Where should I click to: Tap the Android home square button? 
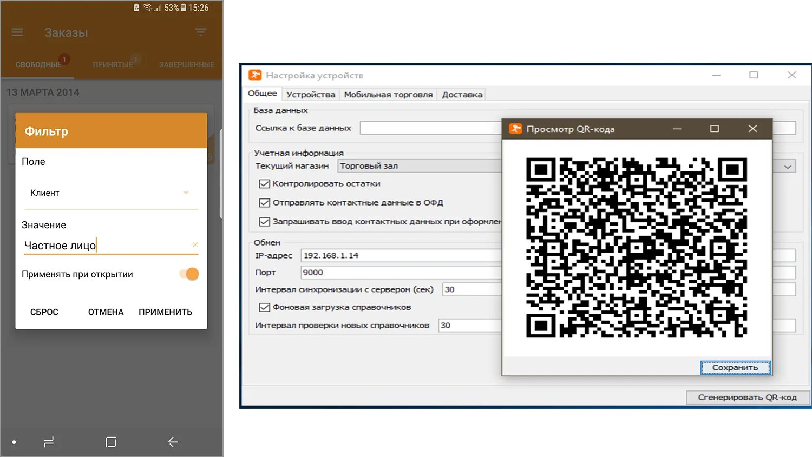(x=111, y=442)
